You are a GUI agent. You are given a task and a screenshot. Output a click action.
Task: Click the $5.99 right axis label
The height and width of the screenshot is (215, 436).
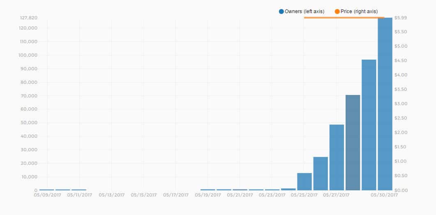click(401, 18)
